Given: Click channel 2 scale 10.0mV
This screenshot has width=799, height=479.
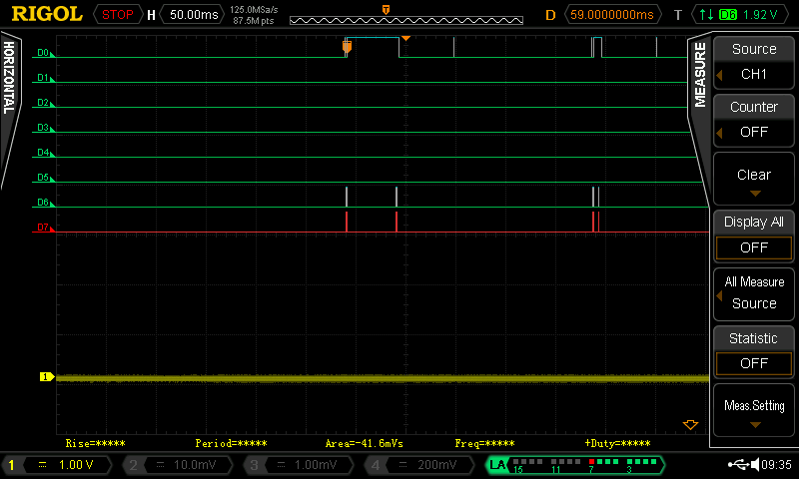Looking at the screenshot, I should click(195, 465).
